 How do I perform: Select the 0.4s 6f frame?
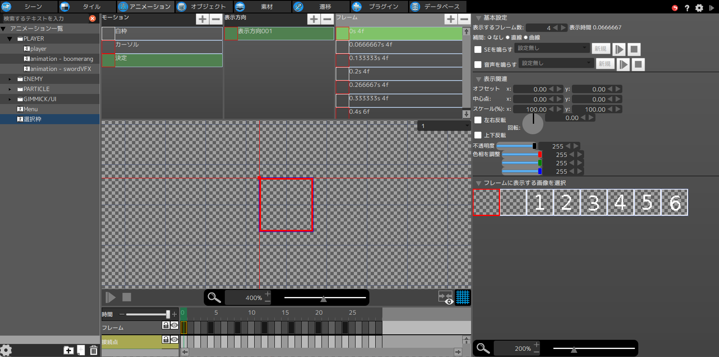tap(399, 113)
